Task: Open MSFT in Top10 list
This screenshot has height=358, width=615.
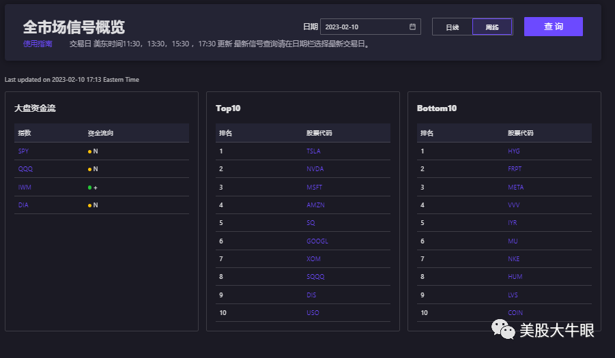Action: click(314, 188)
